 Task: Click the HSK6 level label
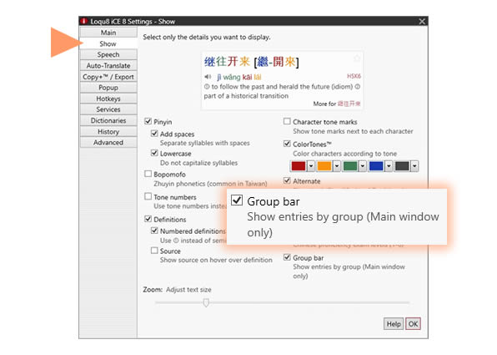tap(354, 76)
